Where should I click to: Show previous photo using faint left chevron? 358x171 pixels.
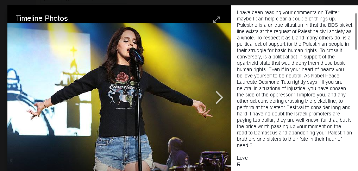click(x=19, y=97)
